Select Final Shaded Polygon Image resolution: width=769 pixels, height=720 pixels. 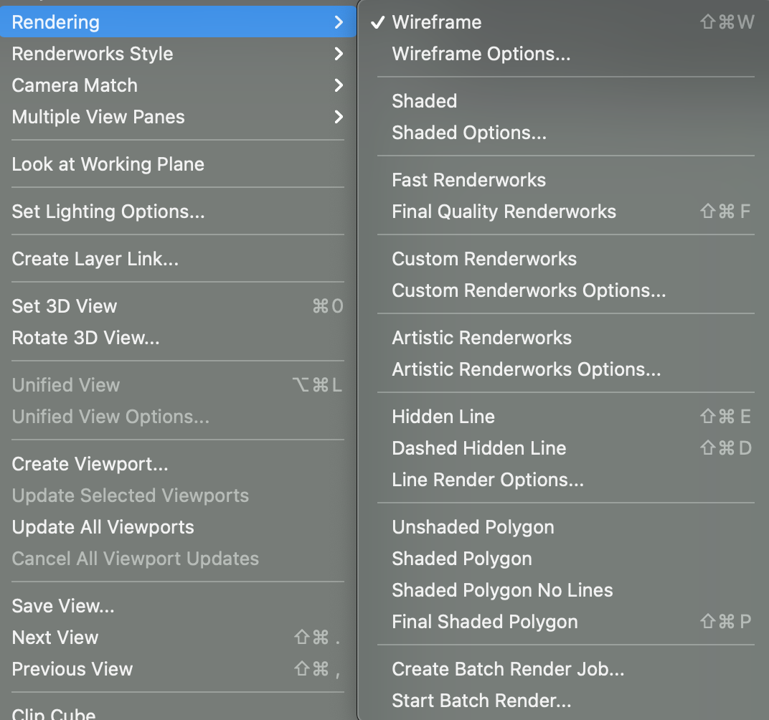(484, 622)
